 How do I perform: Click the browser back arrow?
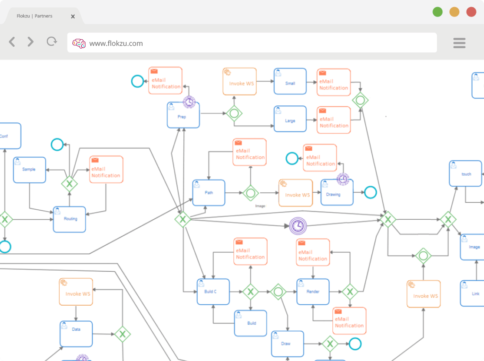(x=12, y=42)
